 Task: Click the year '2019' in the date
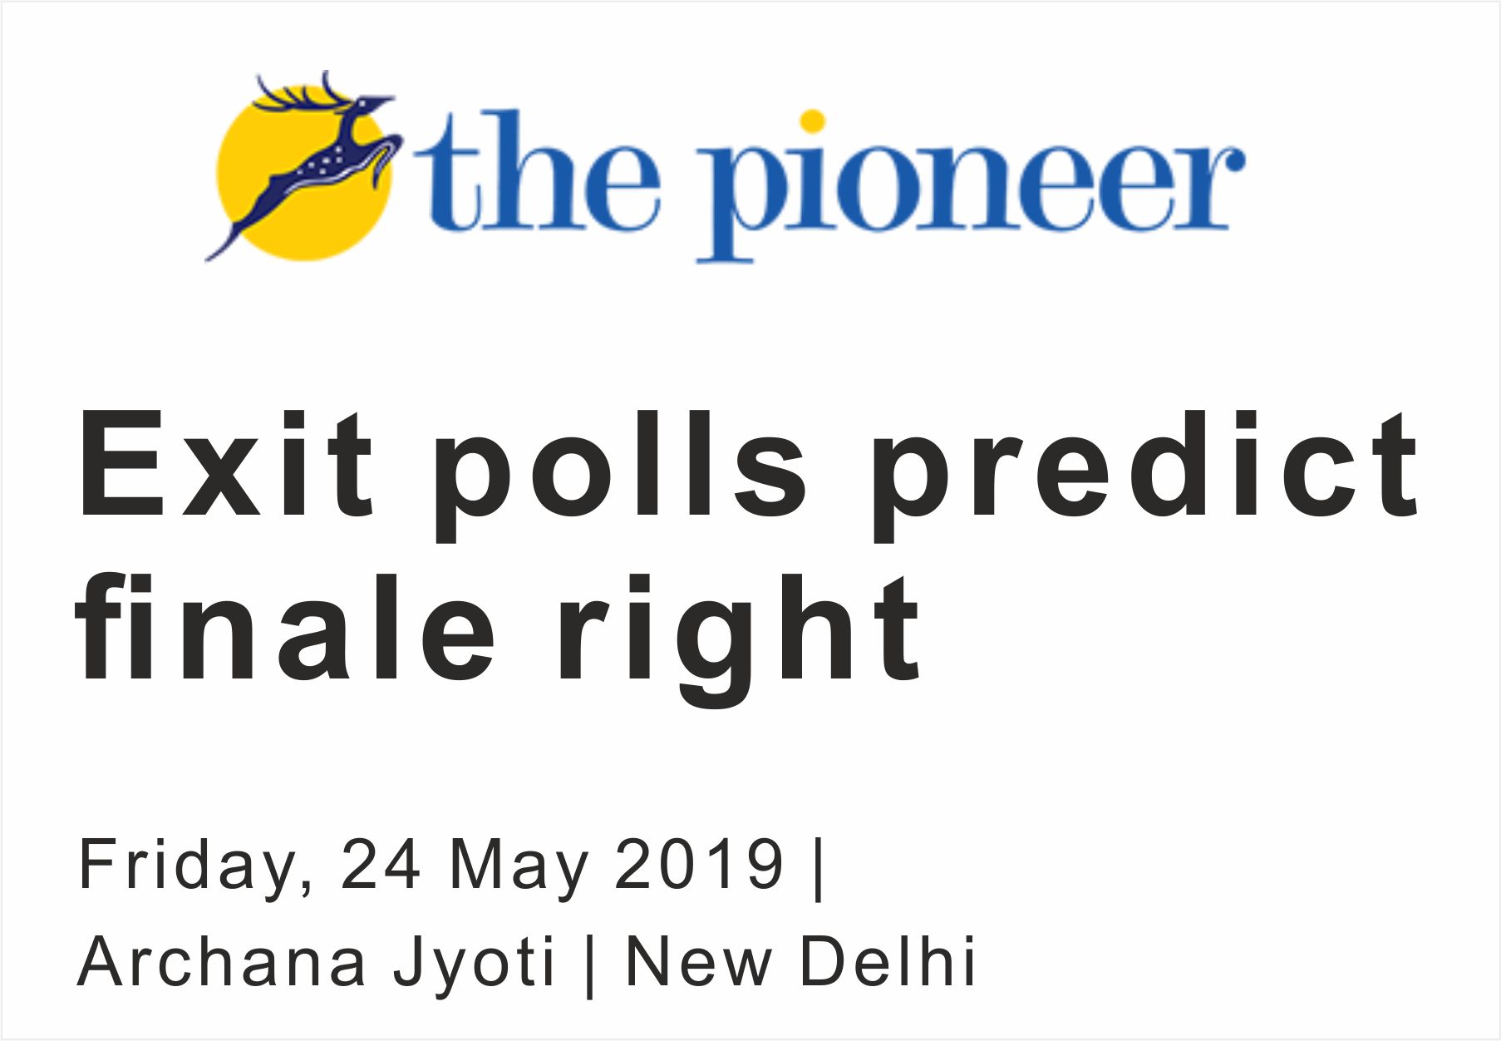(700, 865)
